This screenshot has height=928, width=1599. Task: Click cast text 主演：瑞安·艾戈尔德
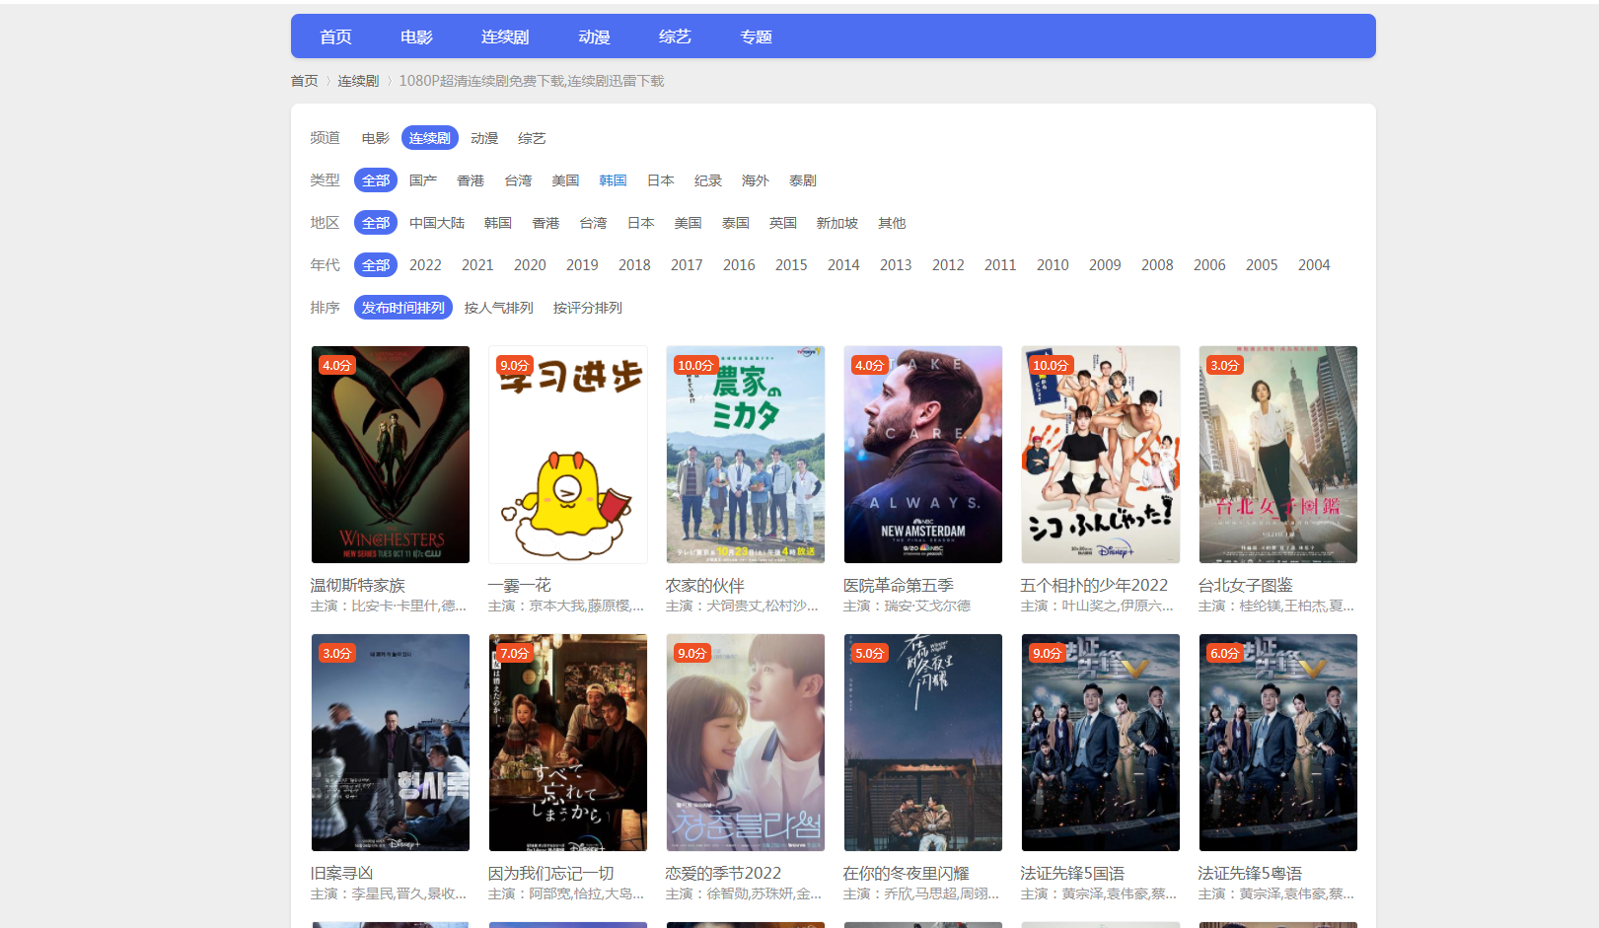(908, 607)
